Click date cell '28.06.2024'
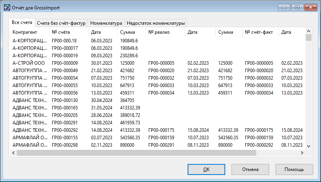 tap(102, 115)
